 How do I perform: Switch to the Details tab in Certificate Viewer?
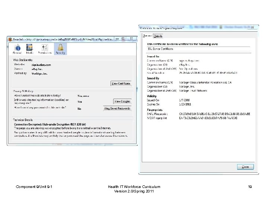click(x=158, y=36)
